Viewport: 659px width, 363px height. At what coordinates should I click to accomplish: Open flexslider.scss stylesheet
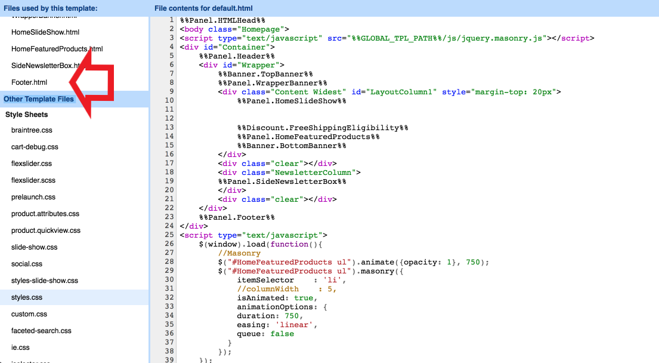[33, 180]
